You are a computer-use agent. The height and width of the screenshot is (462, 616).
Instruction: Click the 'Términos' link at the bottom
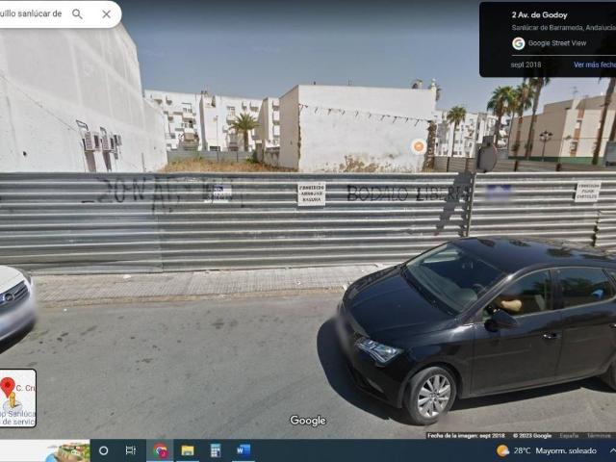click(600, 436)
